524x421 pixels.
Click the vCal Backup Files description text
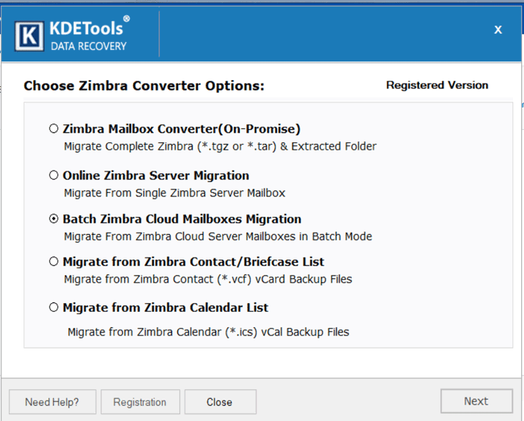[x=208, y=332]
